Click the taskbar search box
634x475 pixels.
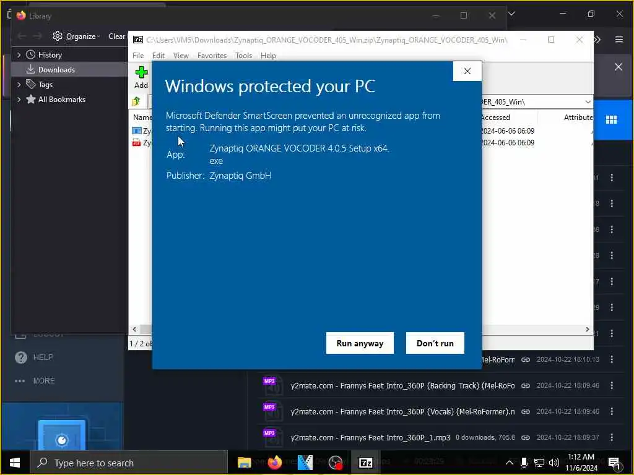point(129,463)
